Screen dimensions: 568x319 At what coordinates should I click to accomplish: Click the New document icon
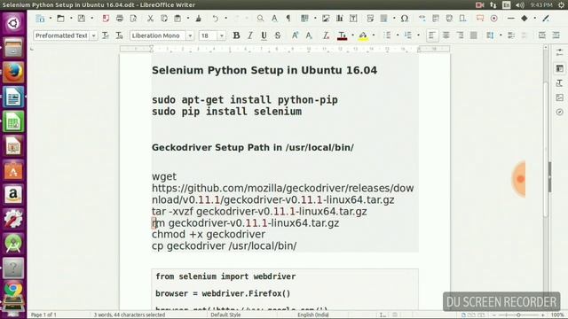(x=40, y=19)
